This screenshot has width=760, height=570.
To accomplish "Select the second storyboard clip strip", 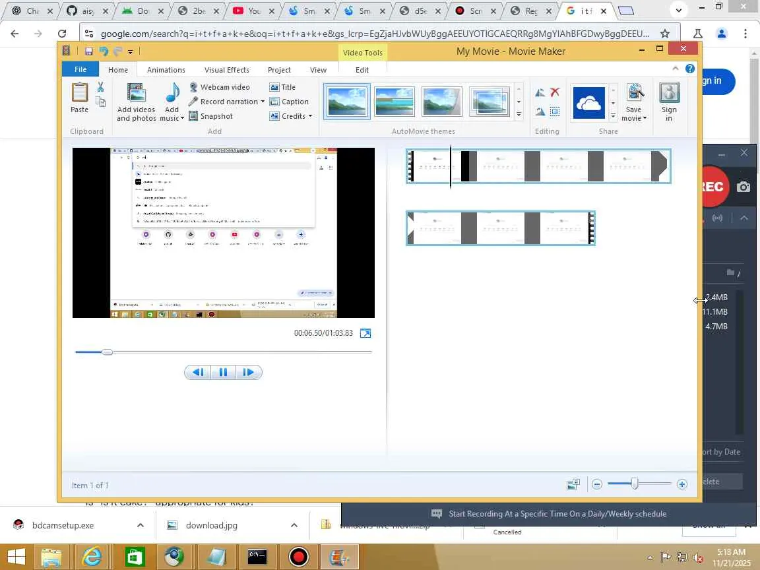I will click(501, 228).
